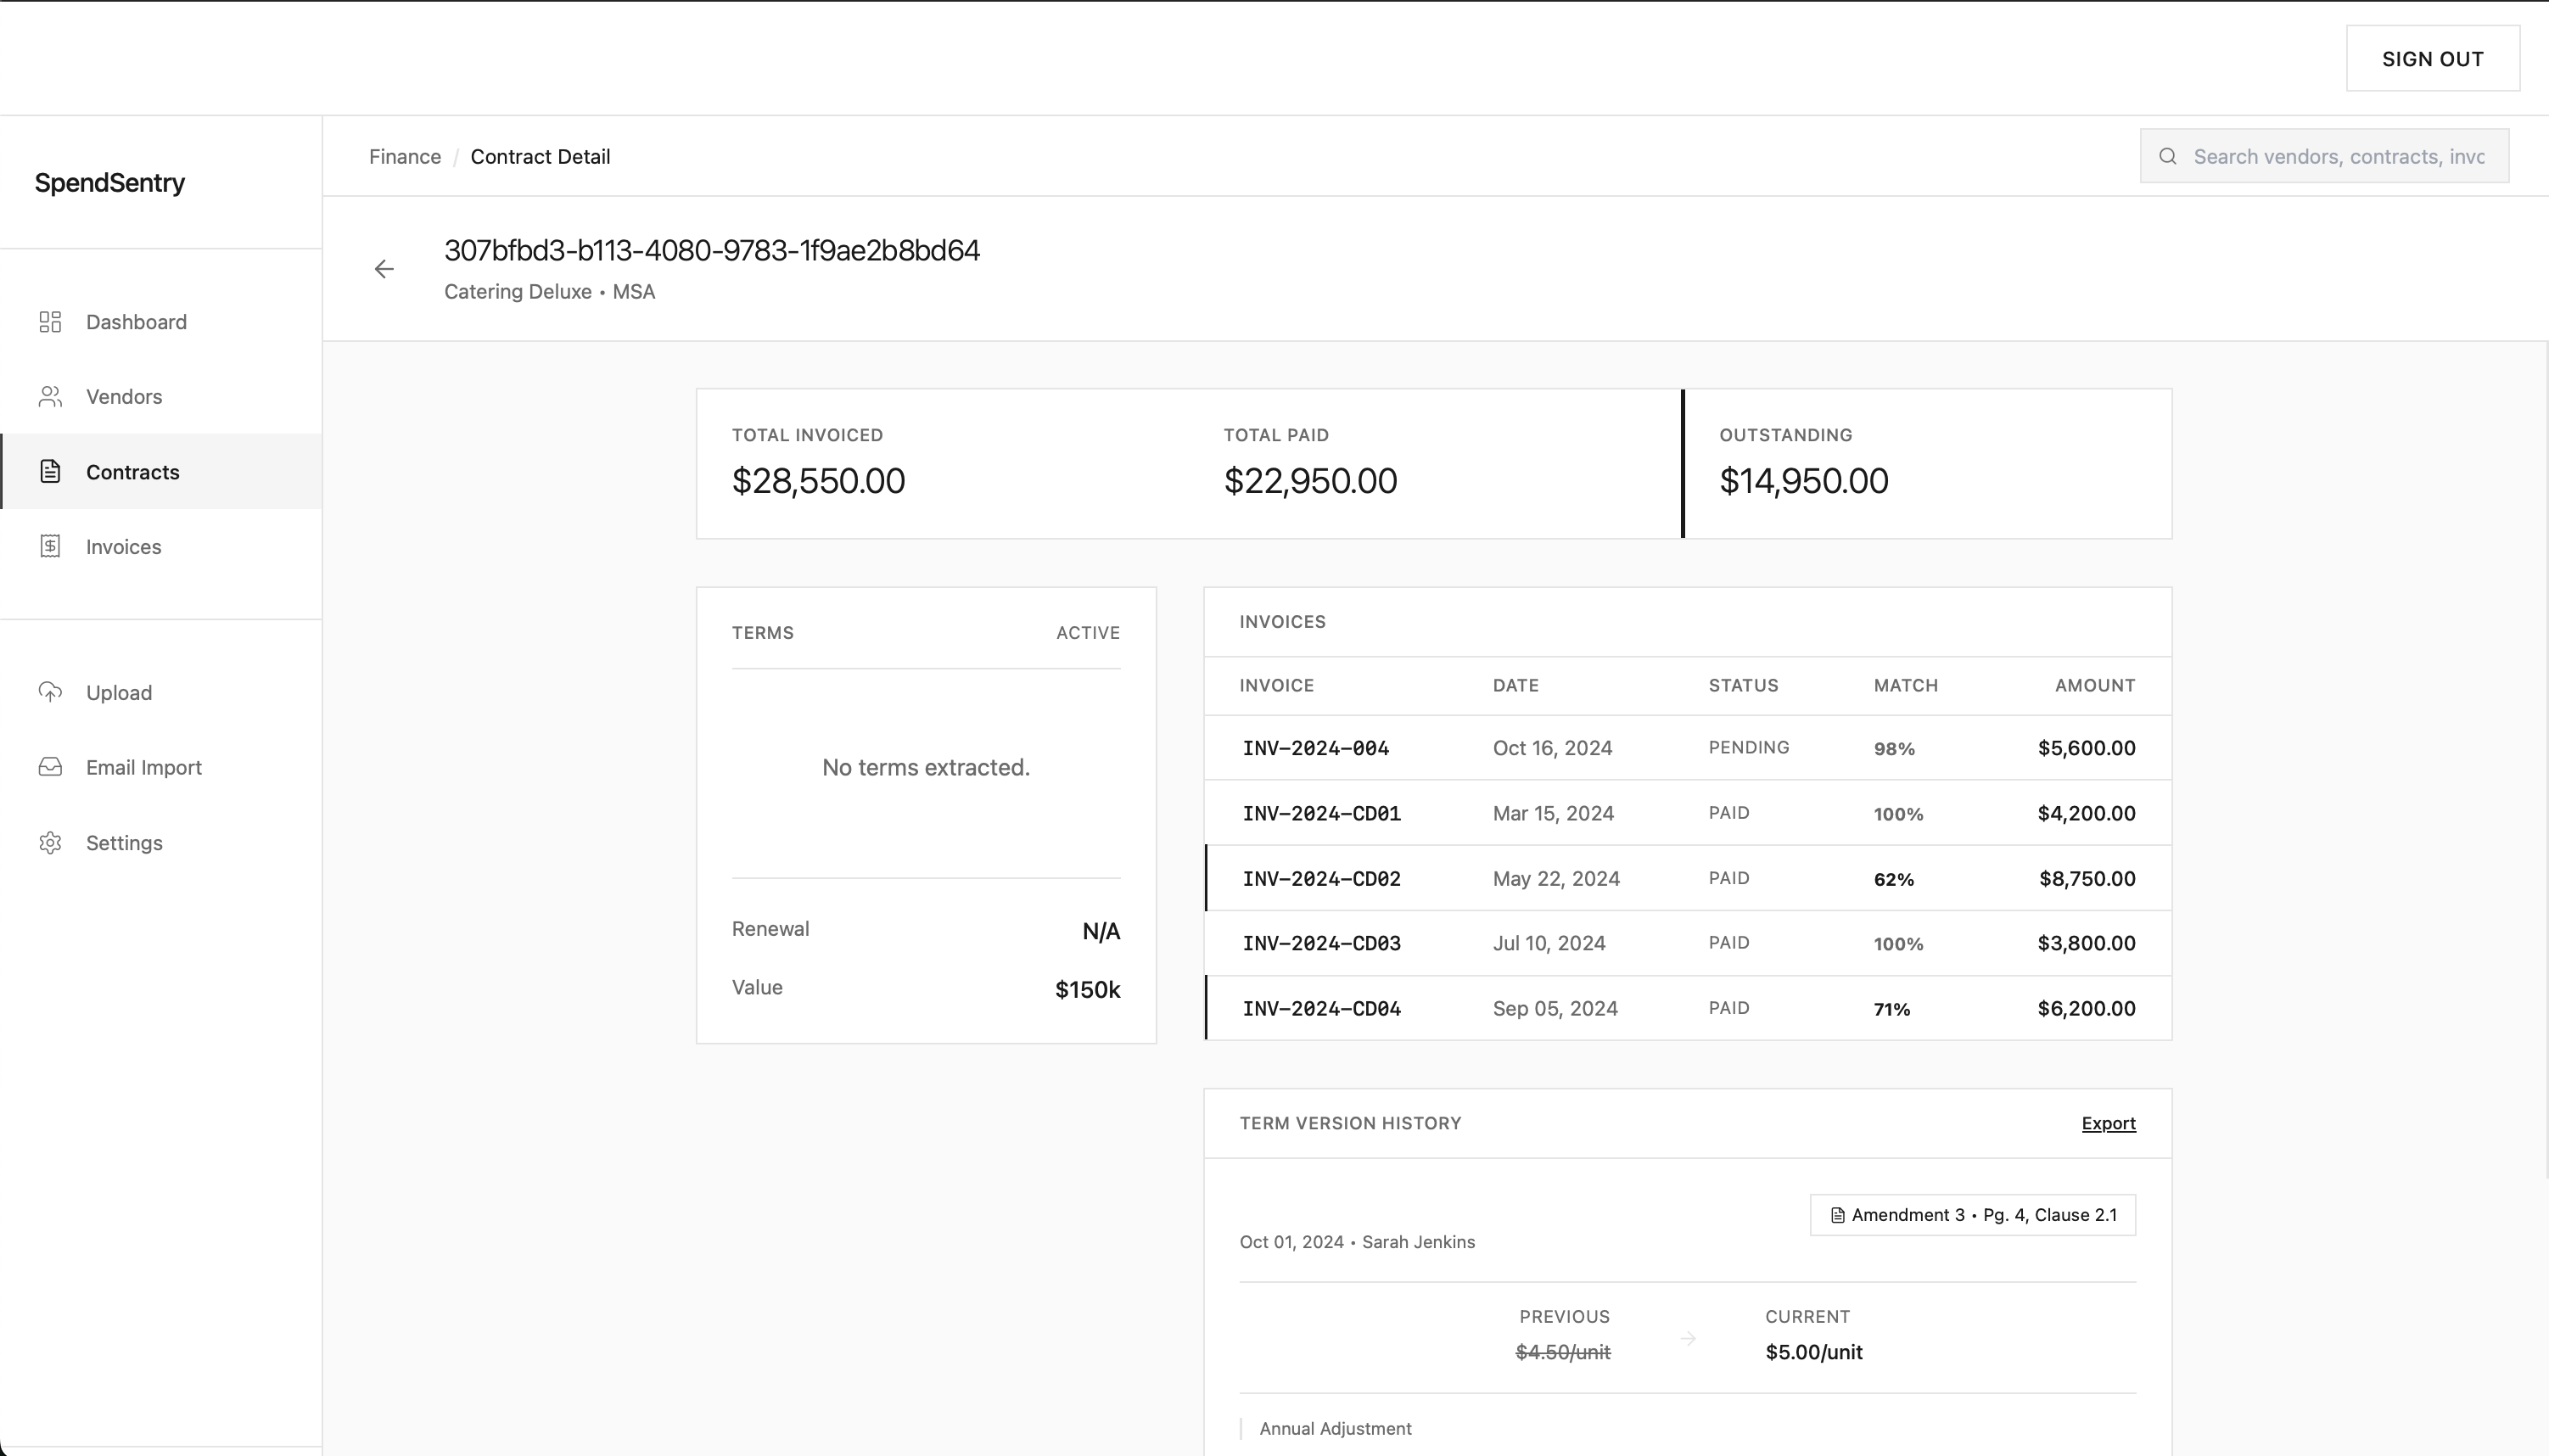The width and height of the screenshot is (2549, 1456).
Task: Open the Upload panel icon
Action: (50, 692)
